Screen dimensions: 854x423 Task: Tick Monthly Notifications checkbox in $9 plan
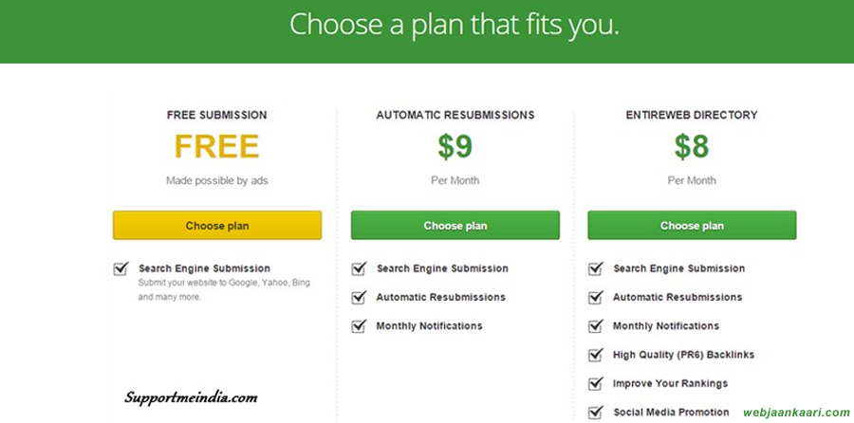[x=359, y=326]
